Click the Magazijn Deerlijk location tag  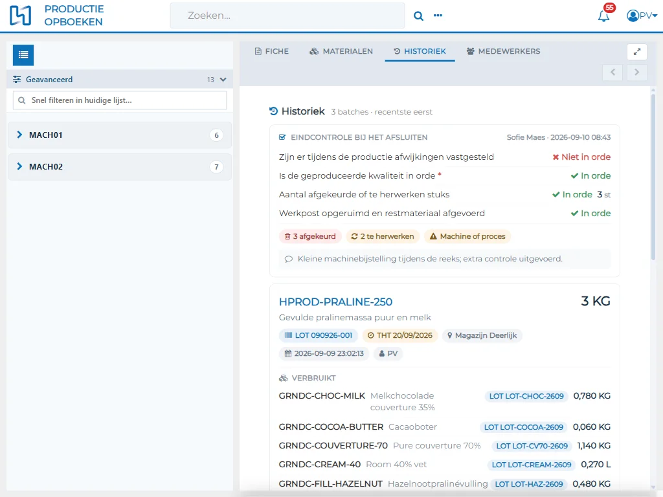coord(482,336)
